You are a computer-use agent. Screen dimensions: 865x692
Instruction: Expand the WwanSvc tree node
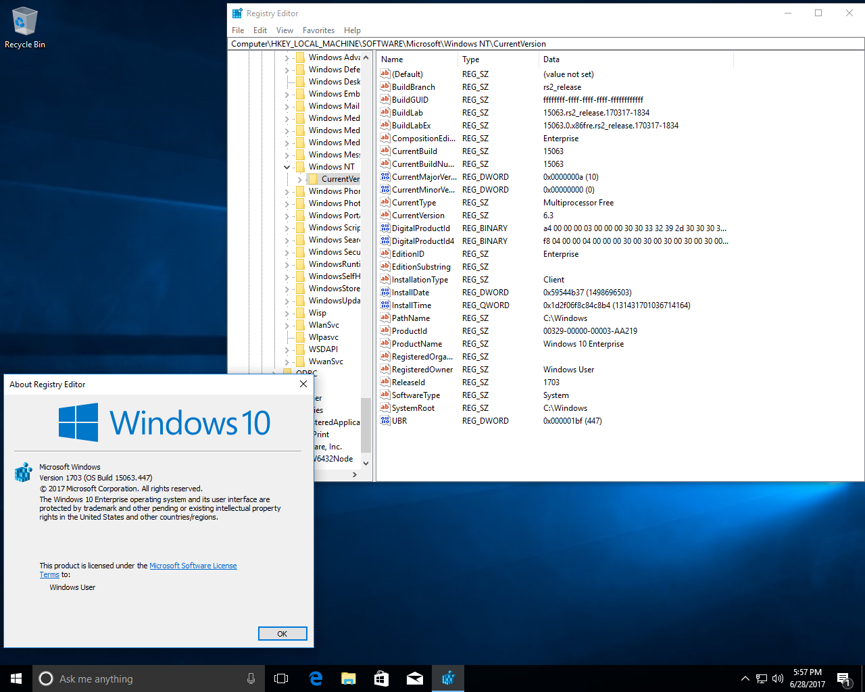coord(287,362)
